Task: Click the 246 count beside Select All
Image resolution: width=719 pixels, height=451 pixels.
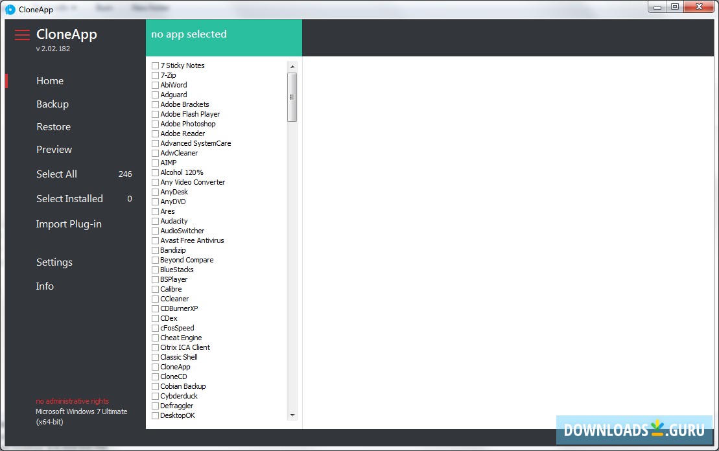Action: pos(125,174)
